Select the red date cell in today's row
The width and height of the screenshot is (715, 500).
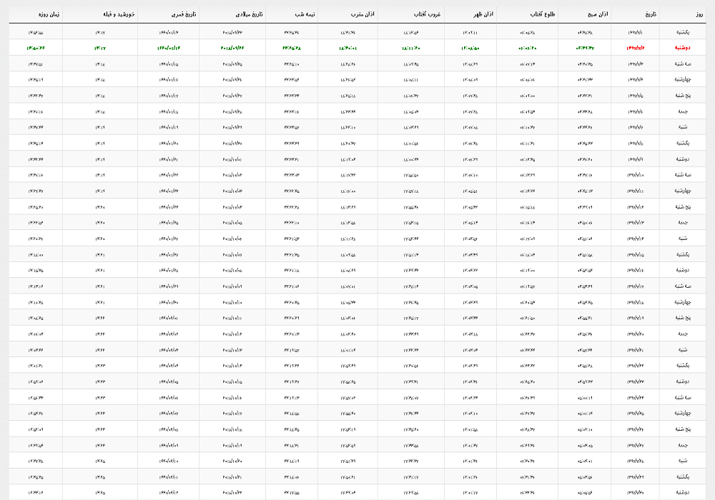tap(636, 48)
